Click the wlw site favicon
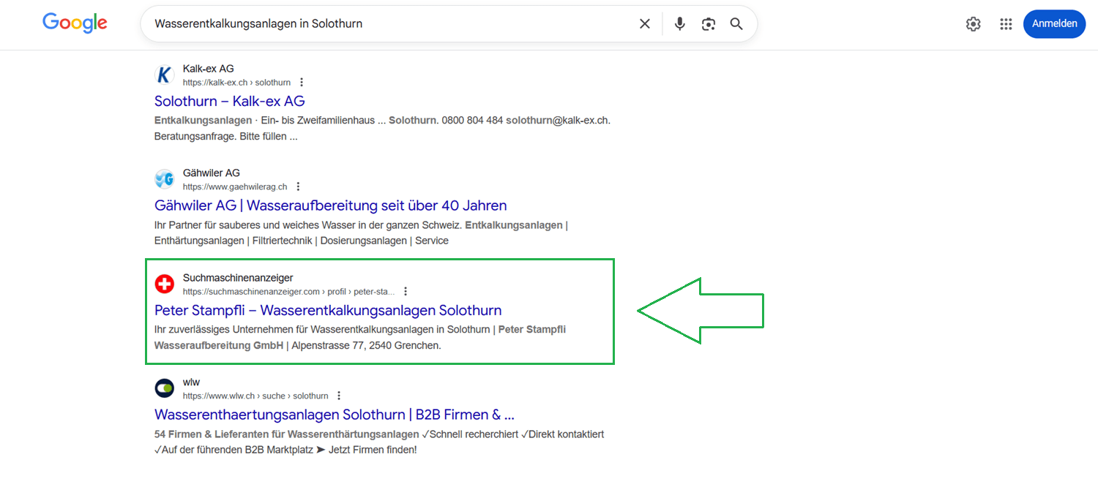The height and width of the screenshot is (479, 1098). 165,388
